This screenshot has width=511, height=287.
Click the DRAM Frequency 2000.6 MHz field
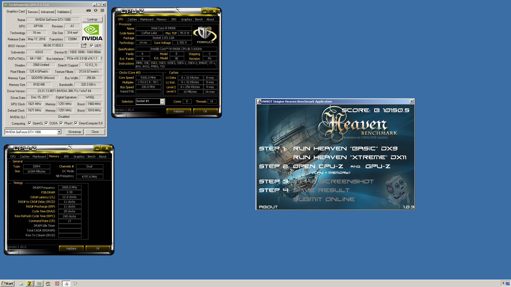click(x=69, y=187)
